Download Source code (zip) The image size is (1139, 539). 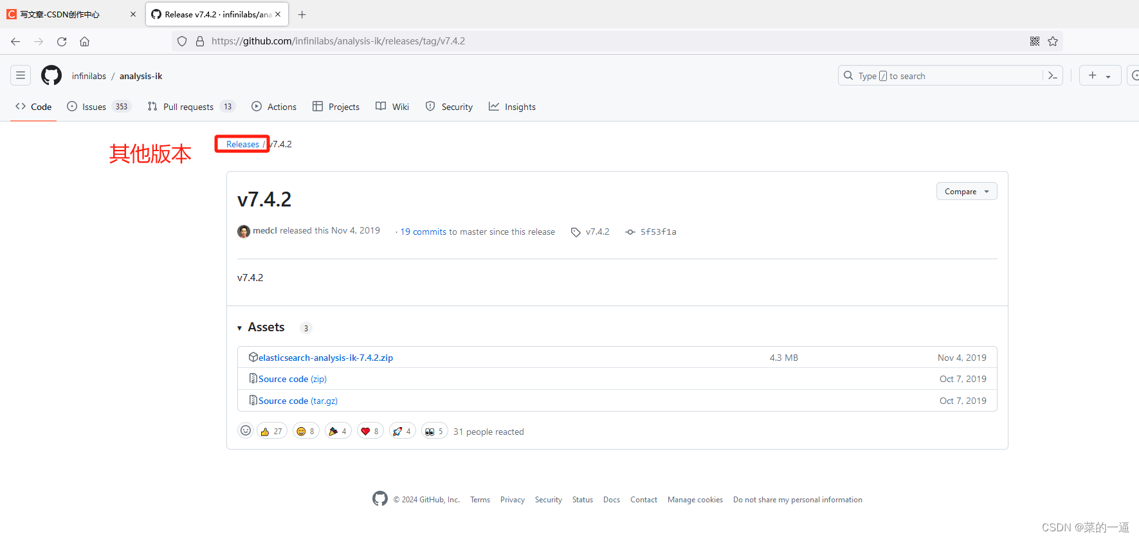pos(293,379)
